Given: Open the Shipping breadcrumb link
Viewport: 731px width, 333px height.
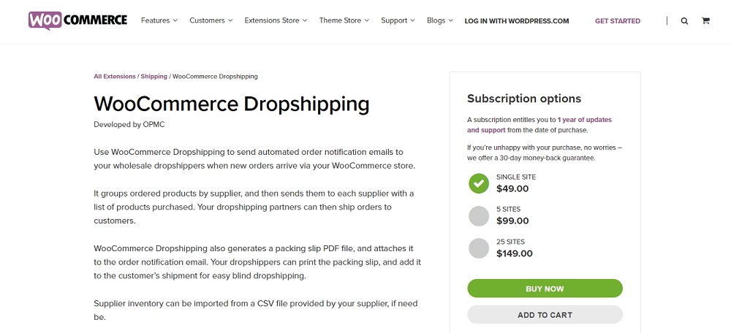Looking at the screenshot, I should [154, 76].
